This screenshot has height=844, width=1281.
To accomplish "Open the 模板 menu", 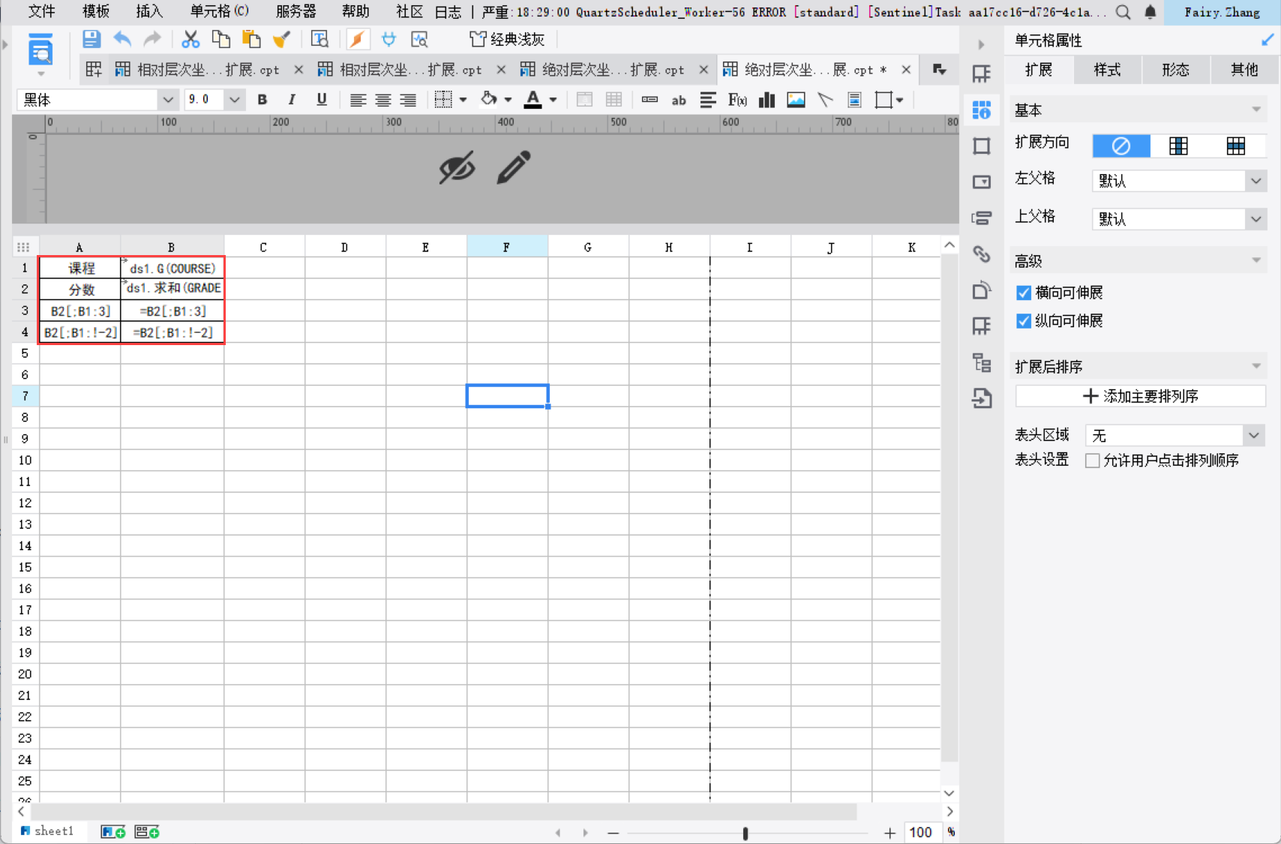I will pyautogui.click(x=96, y=12).
